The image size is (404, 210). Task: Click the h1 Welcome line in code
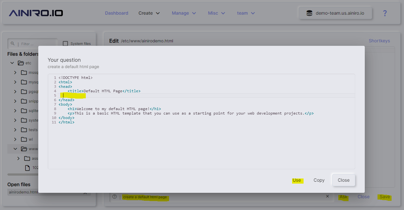click(x=114, y=109)
